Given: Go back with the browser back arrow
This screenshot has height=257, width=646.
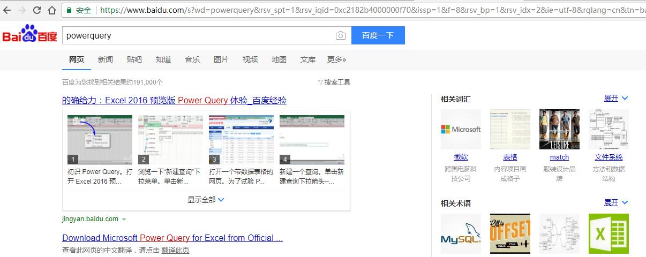Looking at the screenshot, I should (x=7, y=10).
